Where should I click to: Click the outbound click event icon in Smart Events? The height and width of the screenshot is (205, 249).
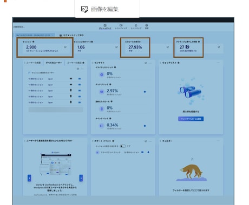pyautogui.click(x=97, y=153)
